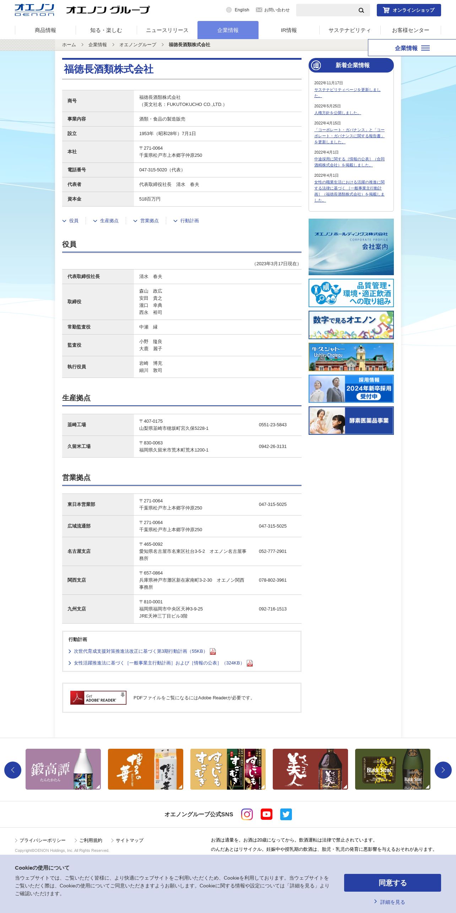This screenshot has width=456, height=913.
Task: Click the Get Adobe Reader badge
Action: tap(98, 698)
